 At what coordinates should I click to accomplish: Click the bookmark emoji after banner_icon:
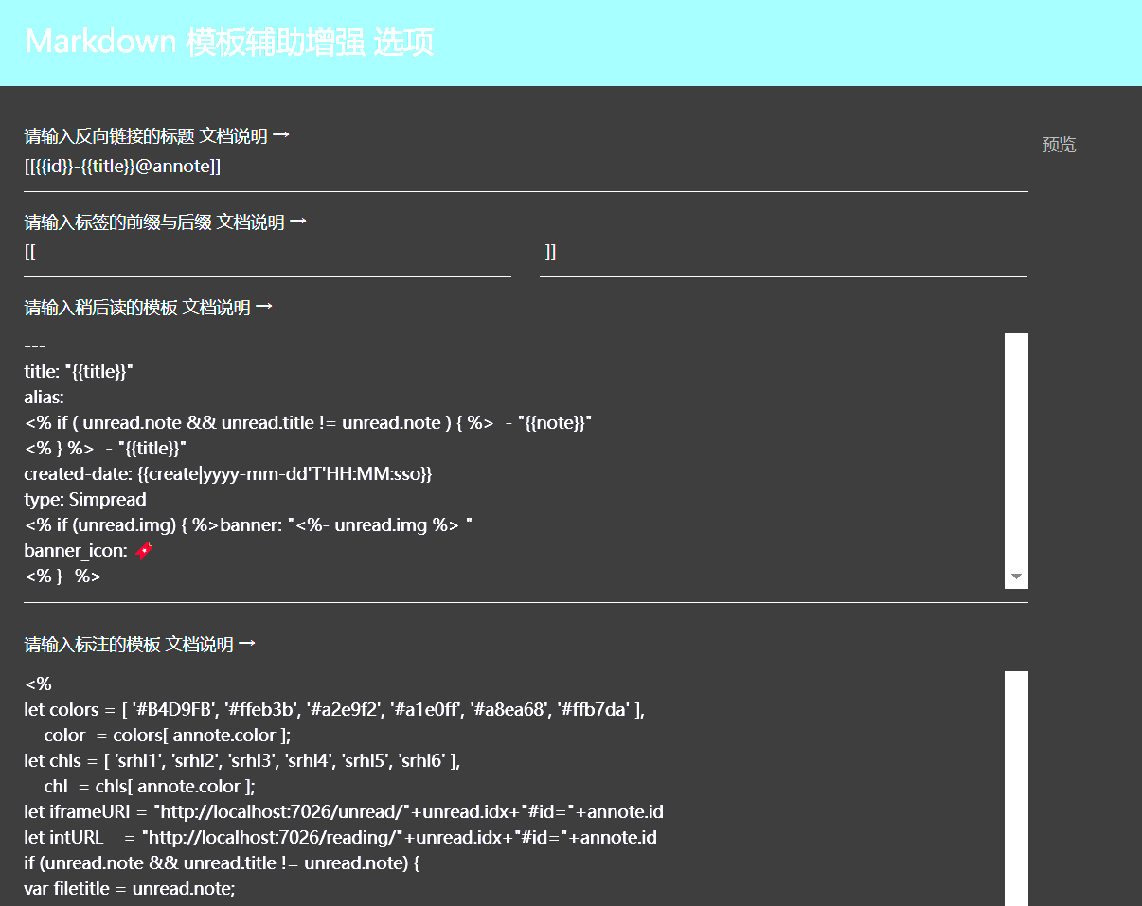point(145,551)
